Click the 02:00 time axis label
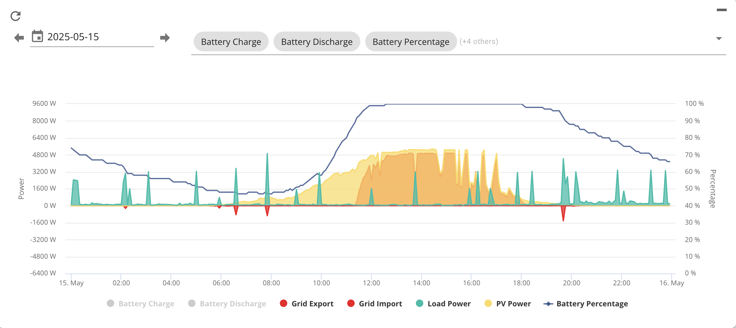The width and height of the screenshot is (736, 328). (x=121, y=283)
